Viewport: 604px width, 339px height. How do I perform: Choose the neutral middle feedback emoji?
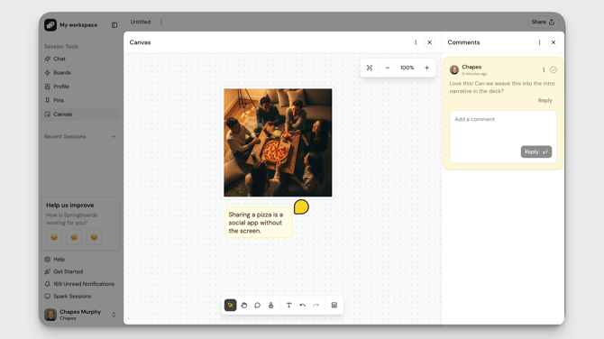click(x=74, y=237)
